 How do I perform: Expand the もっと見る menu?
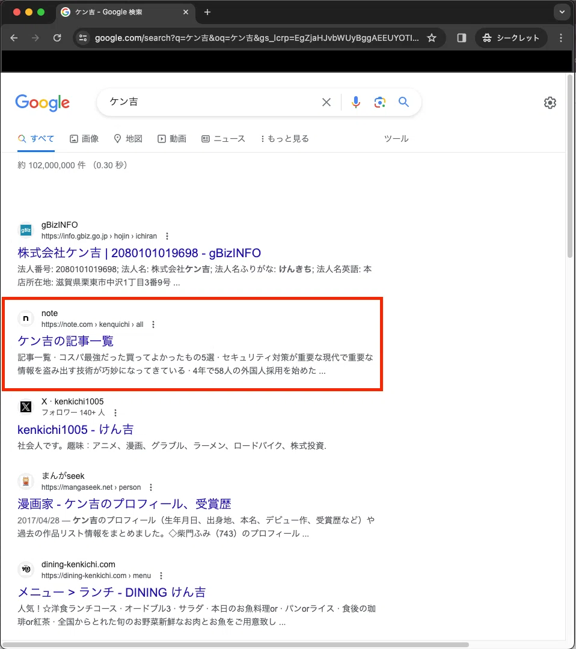click(284, 139)
